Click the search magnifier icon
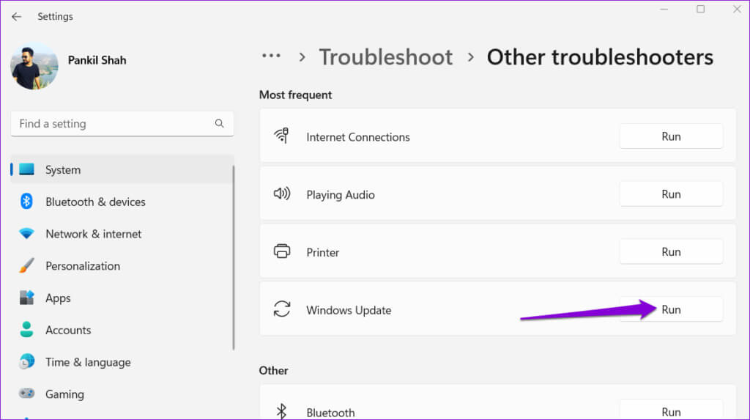The width and height of the screenshot is (750, 420). (219, 124)
